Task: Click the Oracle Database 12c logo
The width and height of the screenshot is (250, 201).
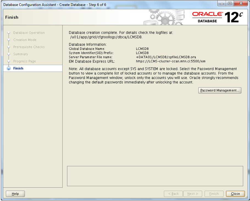Action: (x=218, y=17)
